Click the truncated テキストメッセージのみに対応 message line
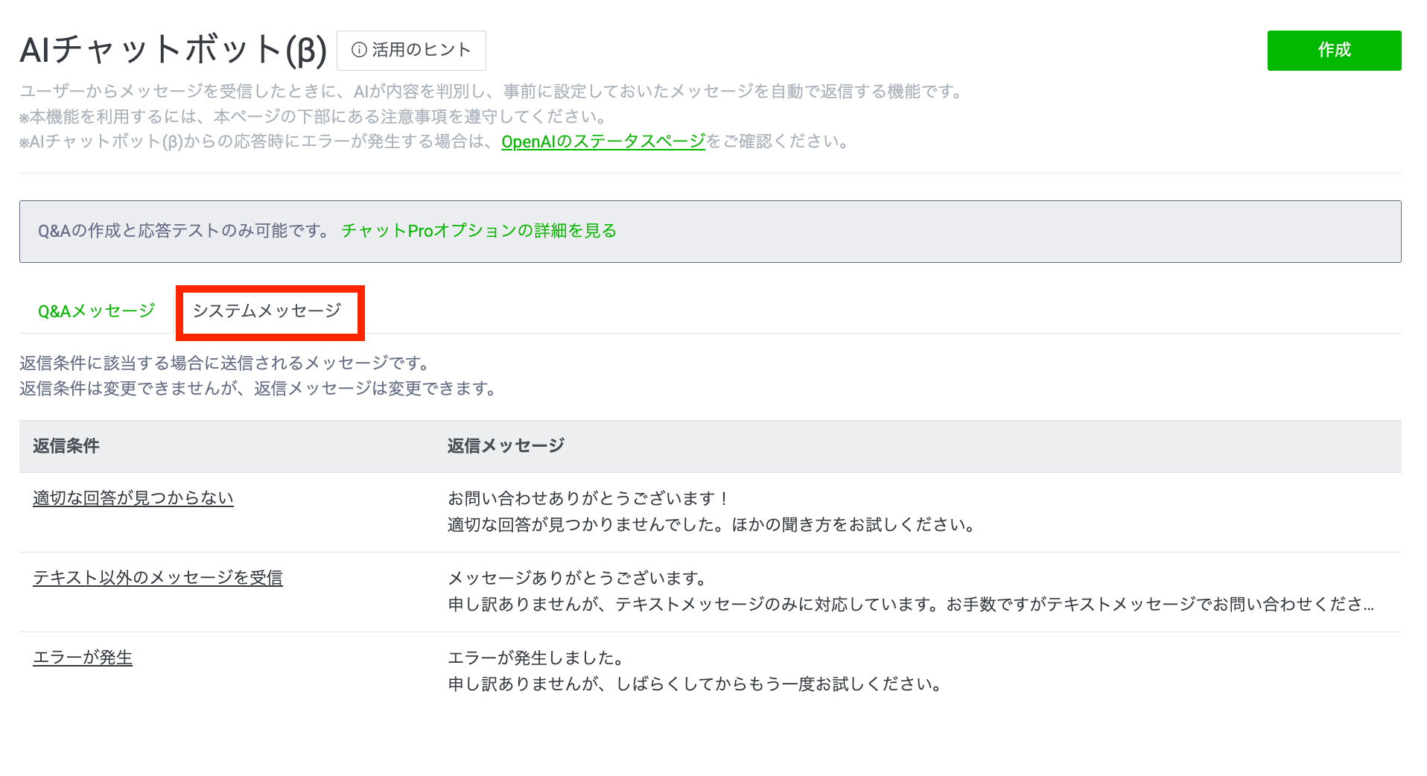 [910, 604]
